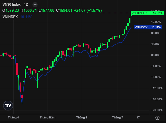Click the −4.00% price scale label
166x123 pixels.
click(x=156, y=66)
